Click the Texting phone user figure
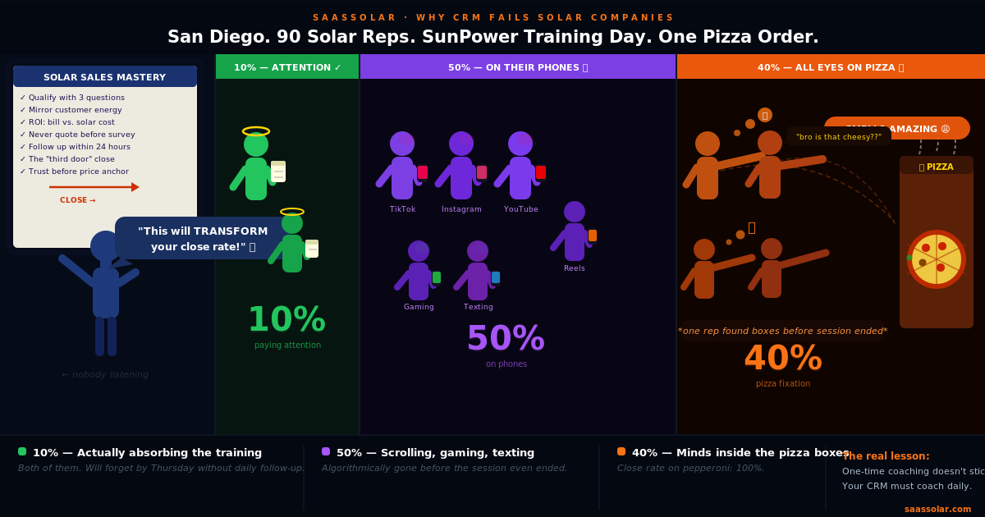This screenshot has height=517, width=985. pyautogui.click(x=478, y=270)
